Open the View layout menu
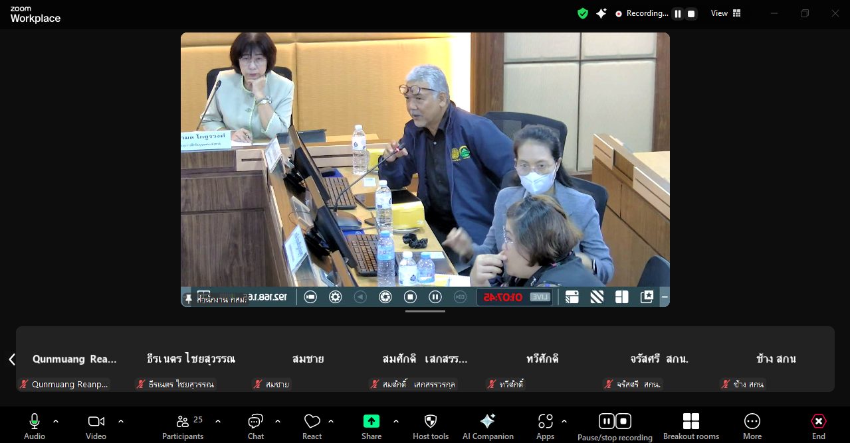Viewport: 850px width, 443px height. [726, 13]
